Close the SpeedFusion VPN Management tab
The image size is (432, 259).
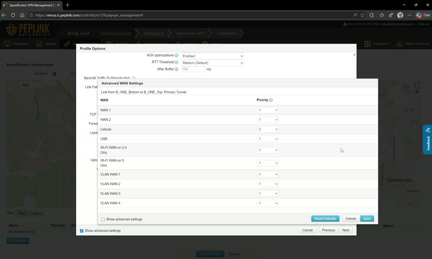(59, 5)
